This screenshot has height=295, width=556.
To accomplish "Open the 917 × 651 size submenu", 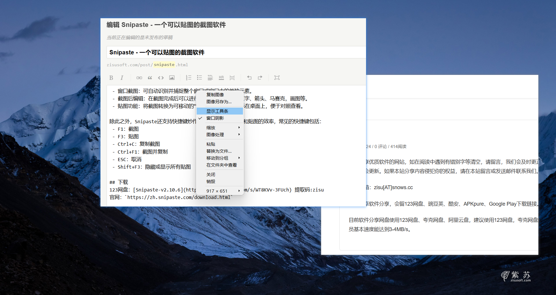I will (x=220, y=191).
